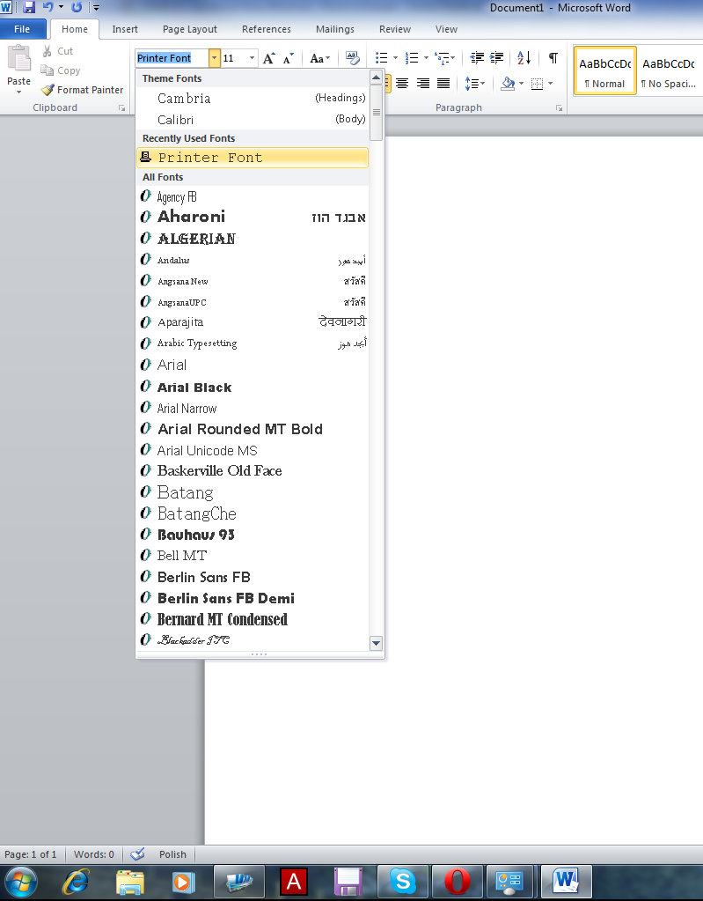Choose Cambria headings theme font
This screenshot has width=703, height=901.
tap(253, 99)
